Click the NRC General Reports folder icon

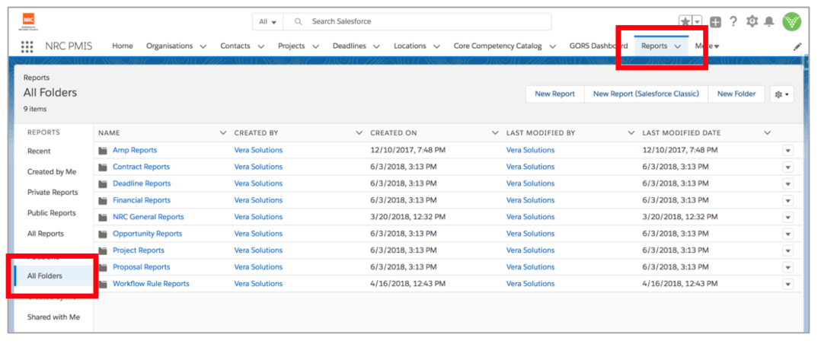pyautogui.click(x=103, y=218)
